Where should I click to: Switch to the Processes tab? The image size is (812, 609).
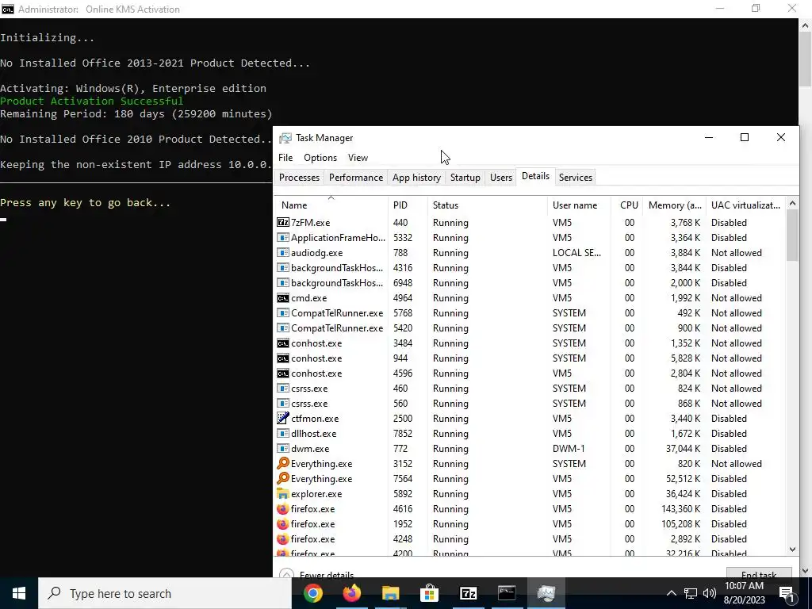click(x=299, y=178)
